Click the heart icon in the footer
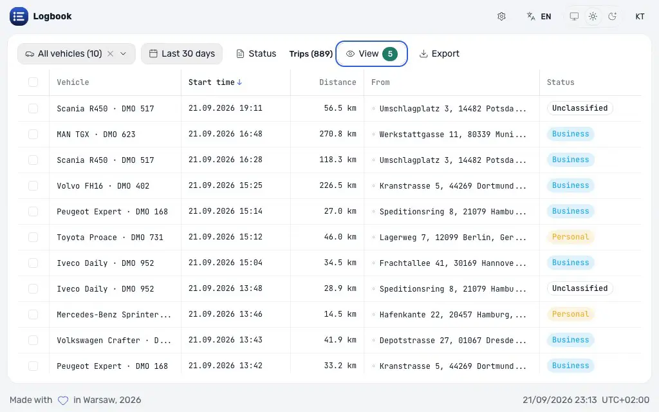This screenshot has width=659, height=412. (x=63, y=400)
